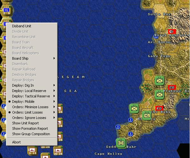Expand the Orders: Minimize Losses submenu
This screenshot has height=158, width=190.
click(31, 107)
